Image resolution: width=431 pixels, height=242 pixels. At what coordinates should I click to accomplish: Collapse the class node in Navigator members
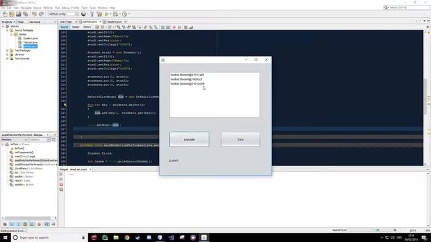(3, 145)
